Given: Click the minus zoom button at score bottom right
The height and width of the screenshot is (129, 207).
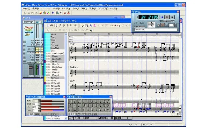Looking at the screenshot, I should (x=175, y=114).
